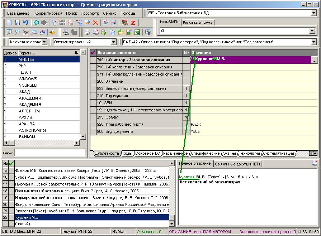Click the blue floppy disk save icon
Viewport: 321px width, 236px height.
click(18, 23)
